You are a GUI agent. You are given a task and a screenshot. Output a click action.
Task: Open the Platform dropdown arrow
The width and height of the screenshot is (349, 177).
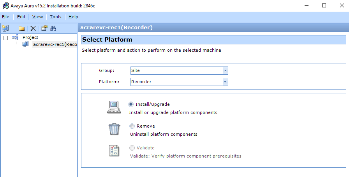(x=225, y=82)
